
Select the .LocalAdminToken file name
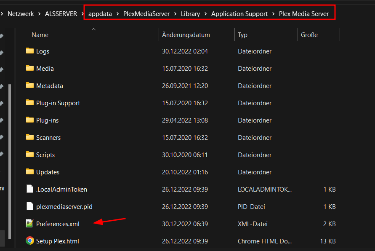(x=61, y=189)
